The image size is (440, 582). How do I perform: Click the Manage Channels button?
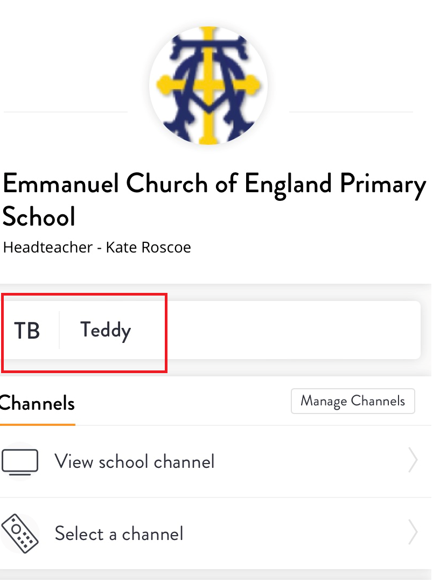point(353,401)
